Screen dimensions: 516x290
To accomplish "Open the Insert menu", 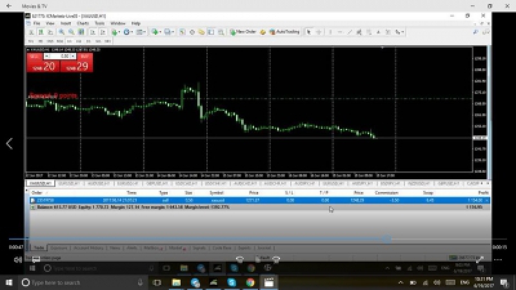I will coord(66,23).
